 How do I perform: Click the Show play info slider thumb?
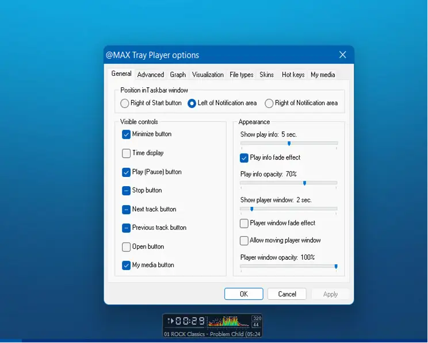pos(289,144)
